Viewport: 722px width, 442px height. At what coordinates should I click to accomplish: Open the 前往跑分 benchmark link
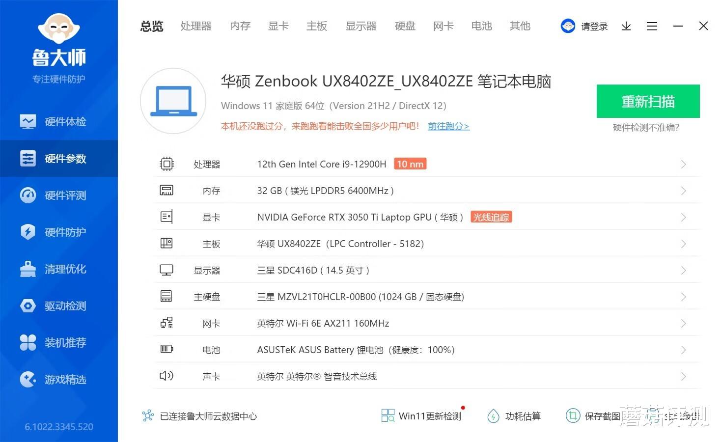(448, 126)
